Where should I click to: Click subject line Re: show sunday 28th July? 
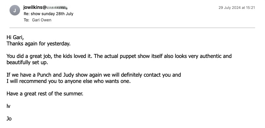48,14
